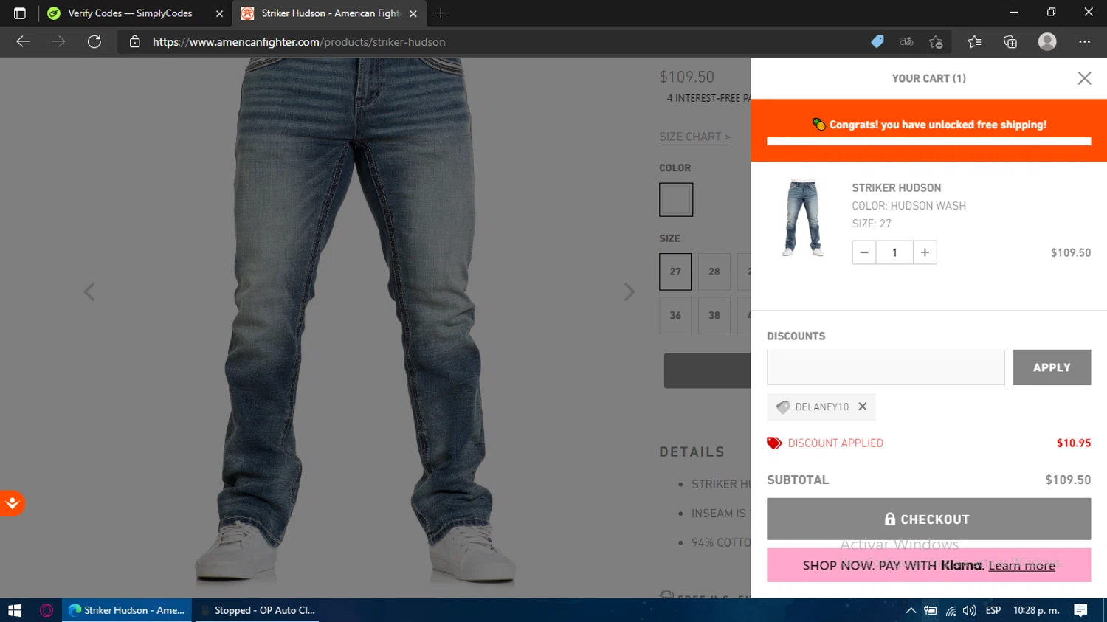
Task: Close the Verify Codes tab
Action: click(219, 13)
